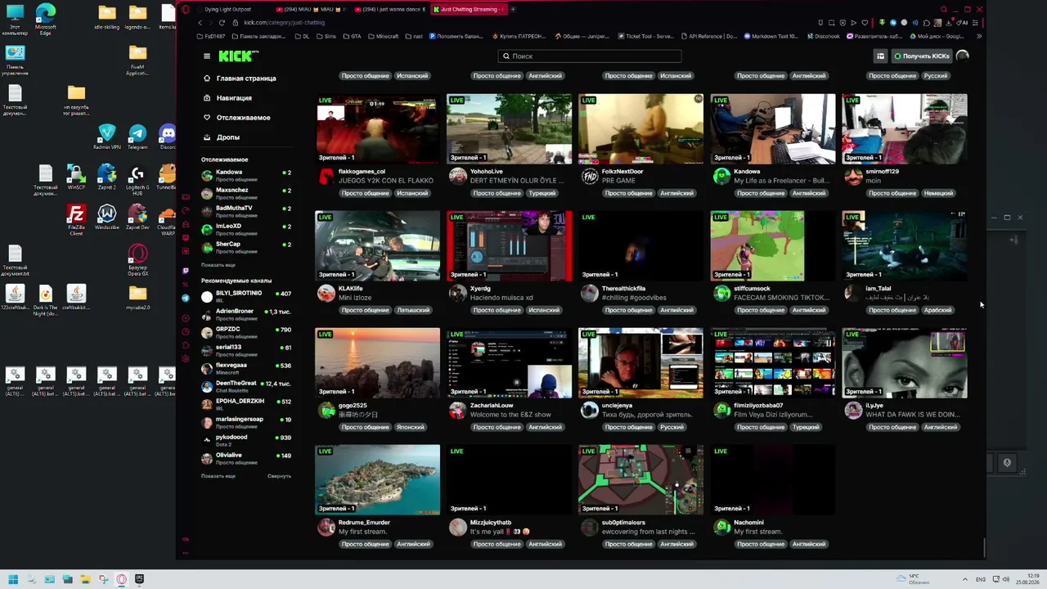
Task: Reload the page in Opera
Action: coord(222,23)
